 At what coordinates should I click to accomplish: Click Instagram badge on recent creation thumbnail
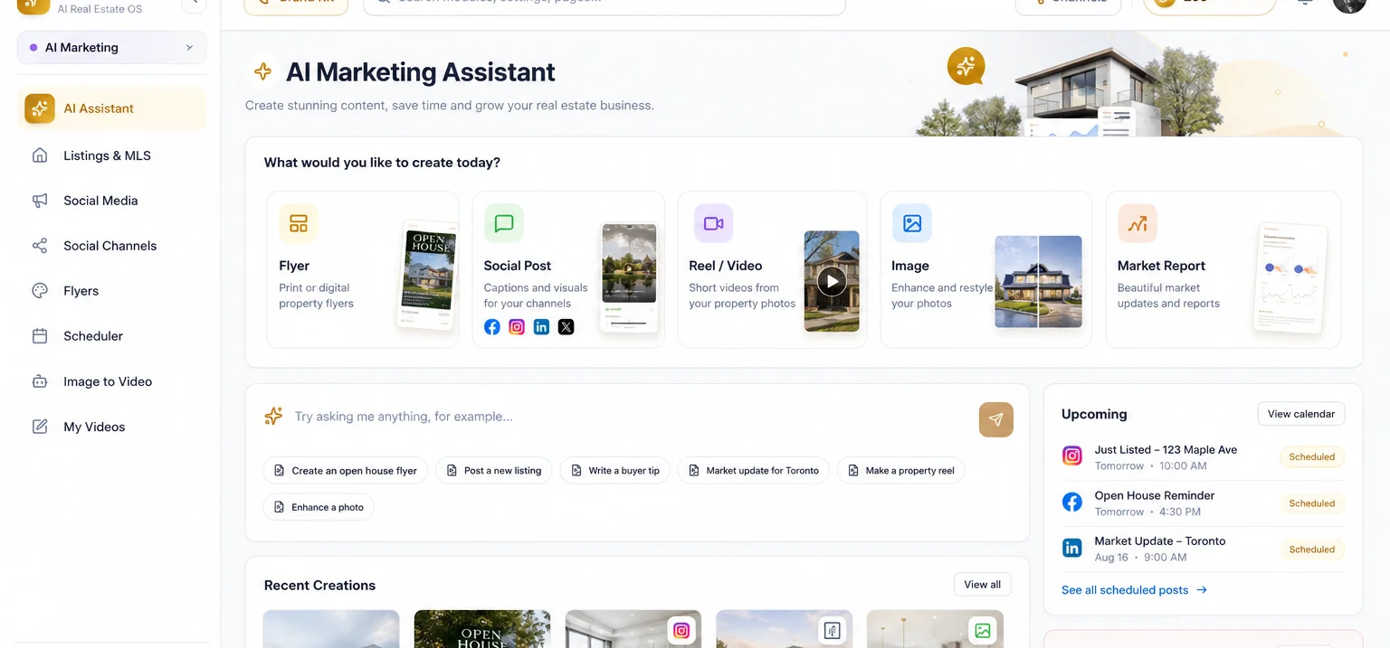681,631
